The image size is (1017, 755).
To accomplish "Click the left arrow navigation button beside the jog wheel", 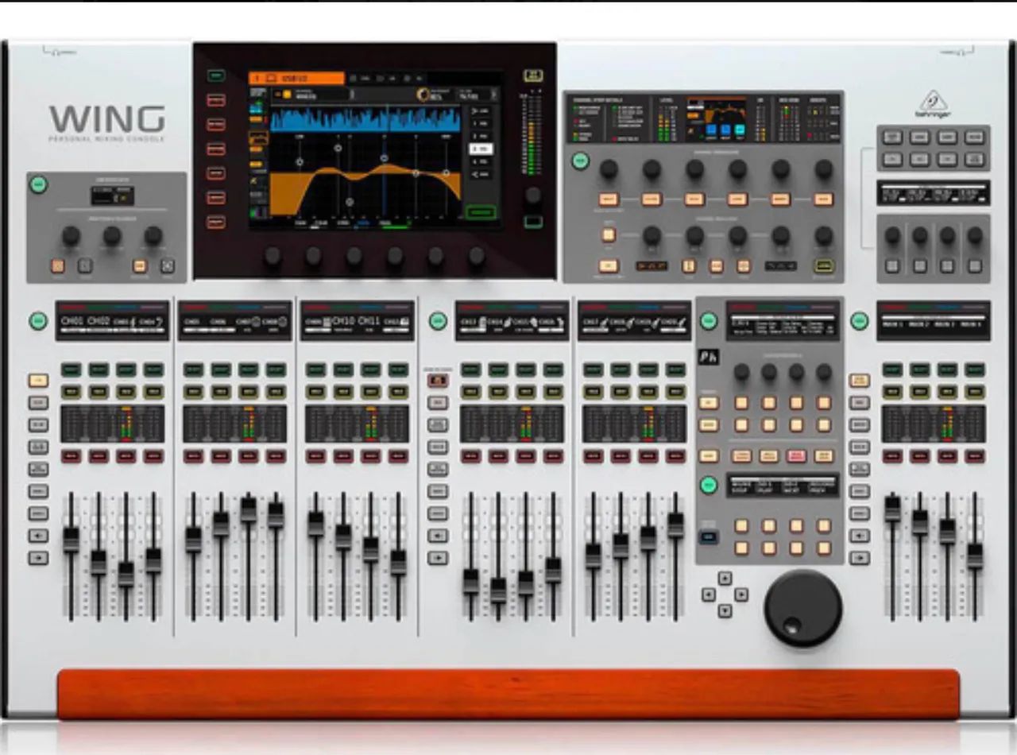I will click(709, 594).
